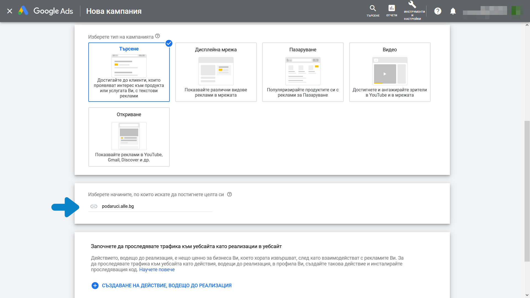
Task: Click the Дисплейна мрежа card illustration
Action: tap(216, 71)
